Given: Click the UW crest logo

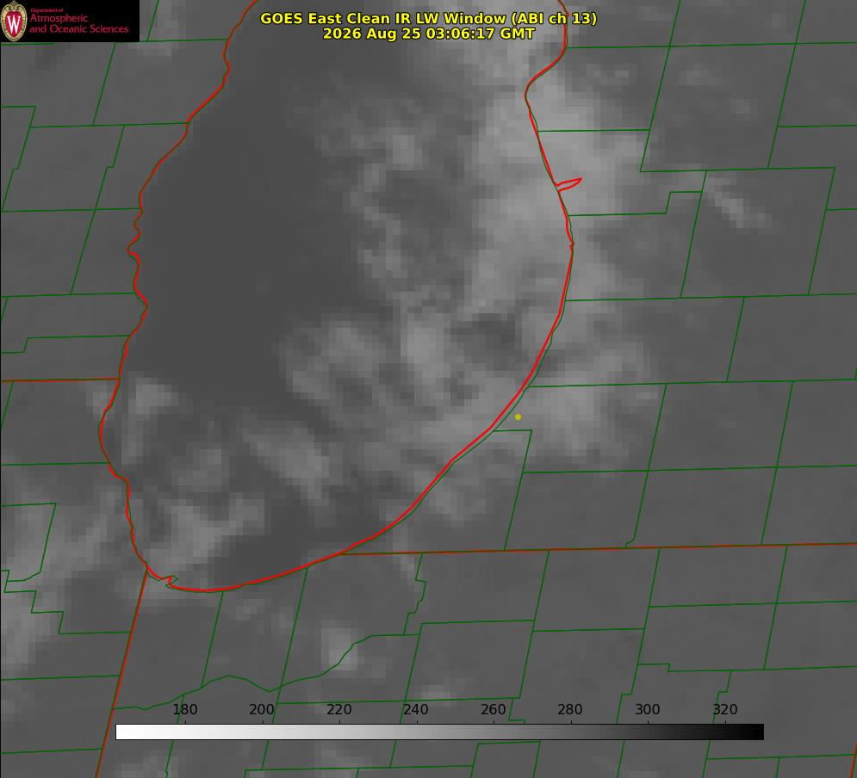Looking at the screenshot, I should (14, 21).
